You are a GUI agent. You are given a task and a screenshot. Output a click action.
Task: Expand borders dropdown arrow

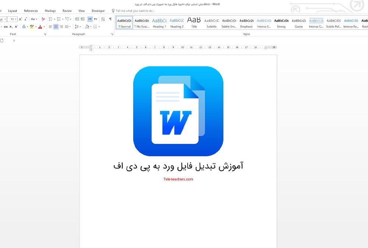click(x=99, y=27)
